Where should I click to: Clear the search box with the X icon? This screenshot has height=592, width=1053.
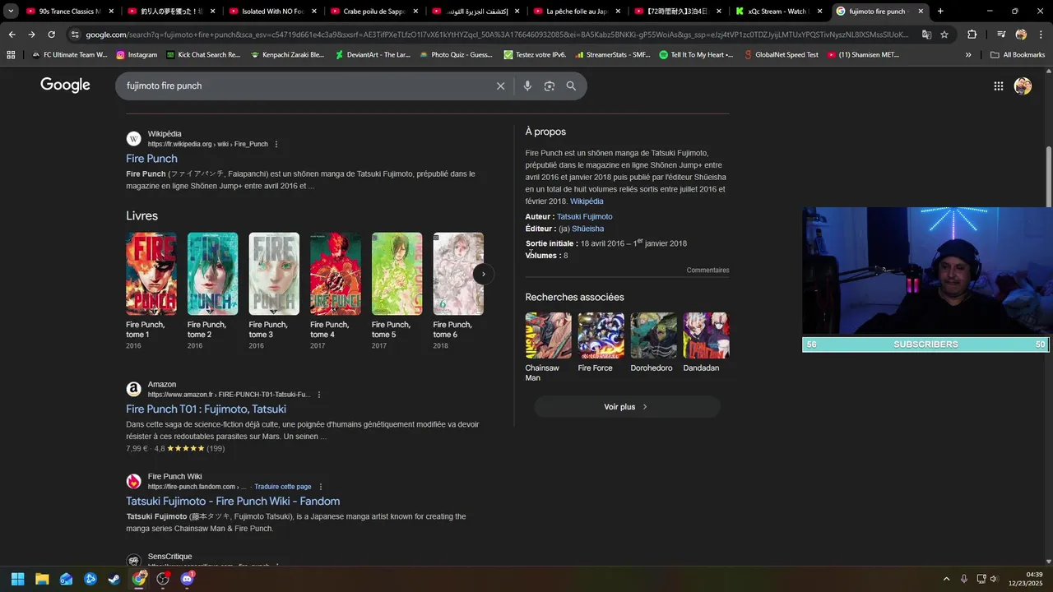point(500,86)
